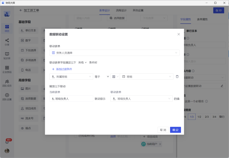Open the 等于 operator dropdown
The width and height of the screenshot is (229, 158).
[x=102, y=77]
